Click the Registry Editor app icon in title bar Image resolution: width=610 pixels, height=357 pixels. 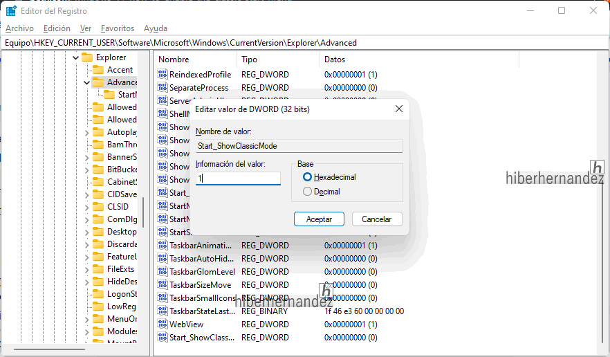[11, 10]
